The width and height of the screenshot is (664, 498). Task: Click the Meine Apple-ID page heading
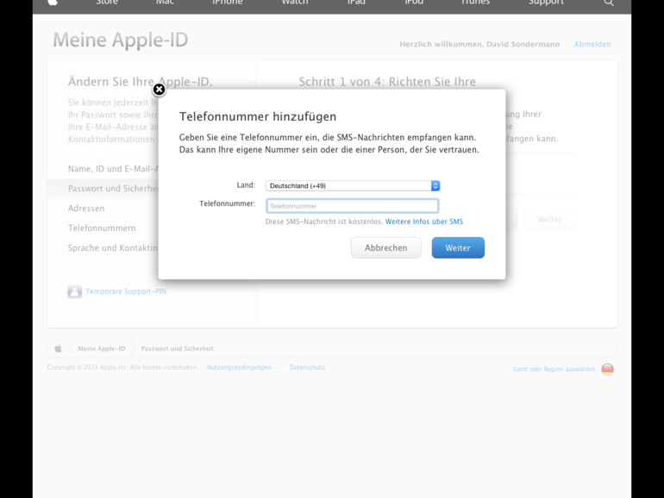click(120, 40)
